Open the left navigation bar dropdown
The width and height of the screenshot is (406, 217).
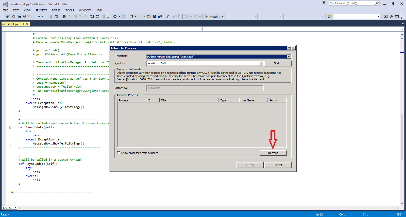pos(201,29)
